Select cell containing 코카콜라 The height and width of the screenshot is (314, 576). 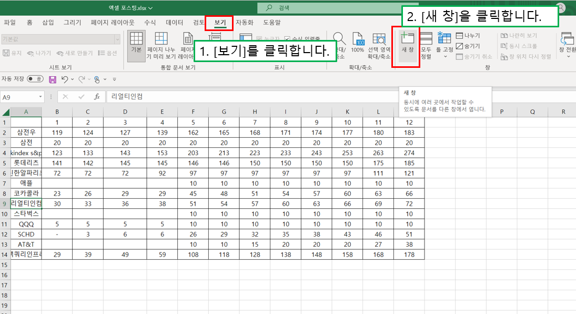tap(26, 194)
